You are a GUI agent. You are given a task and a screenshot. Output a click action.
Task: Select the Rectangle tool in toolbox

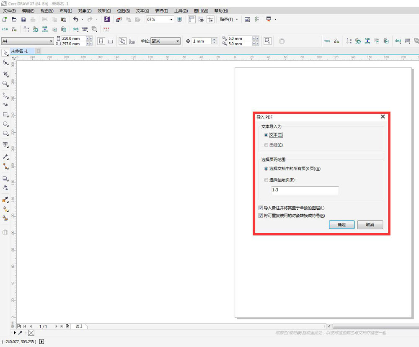coord(5,114)
